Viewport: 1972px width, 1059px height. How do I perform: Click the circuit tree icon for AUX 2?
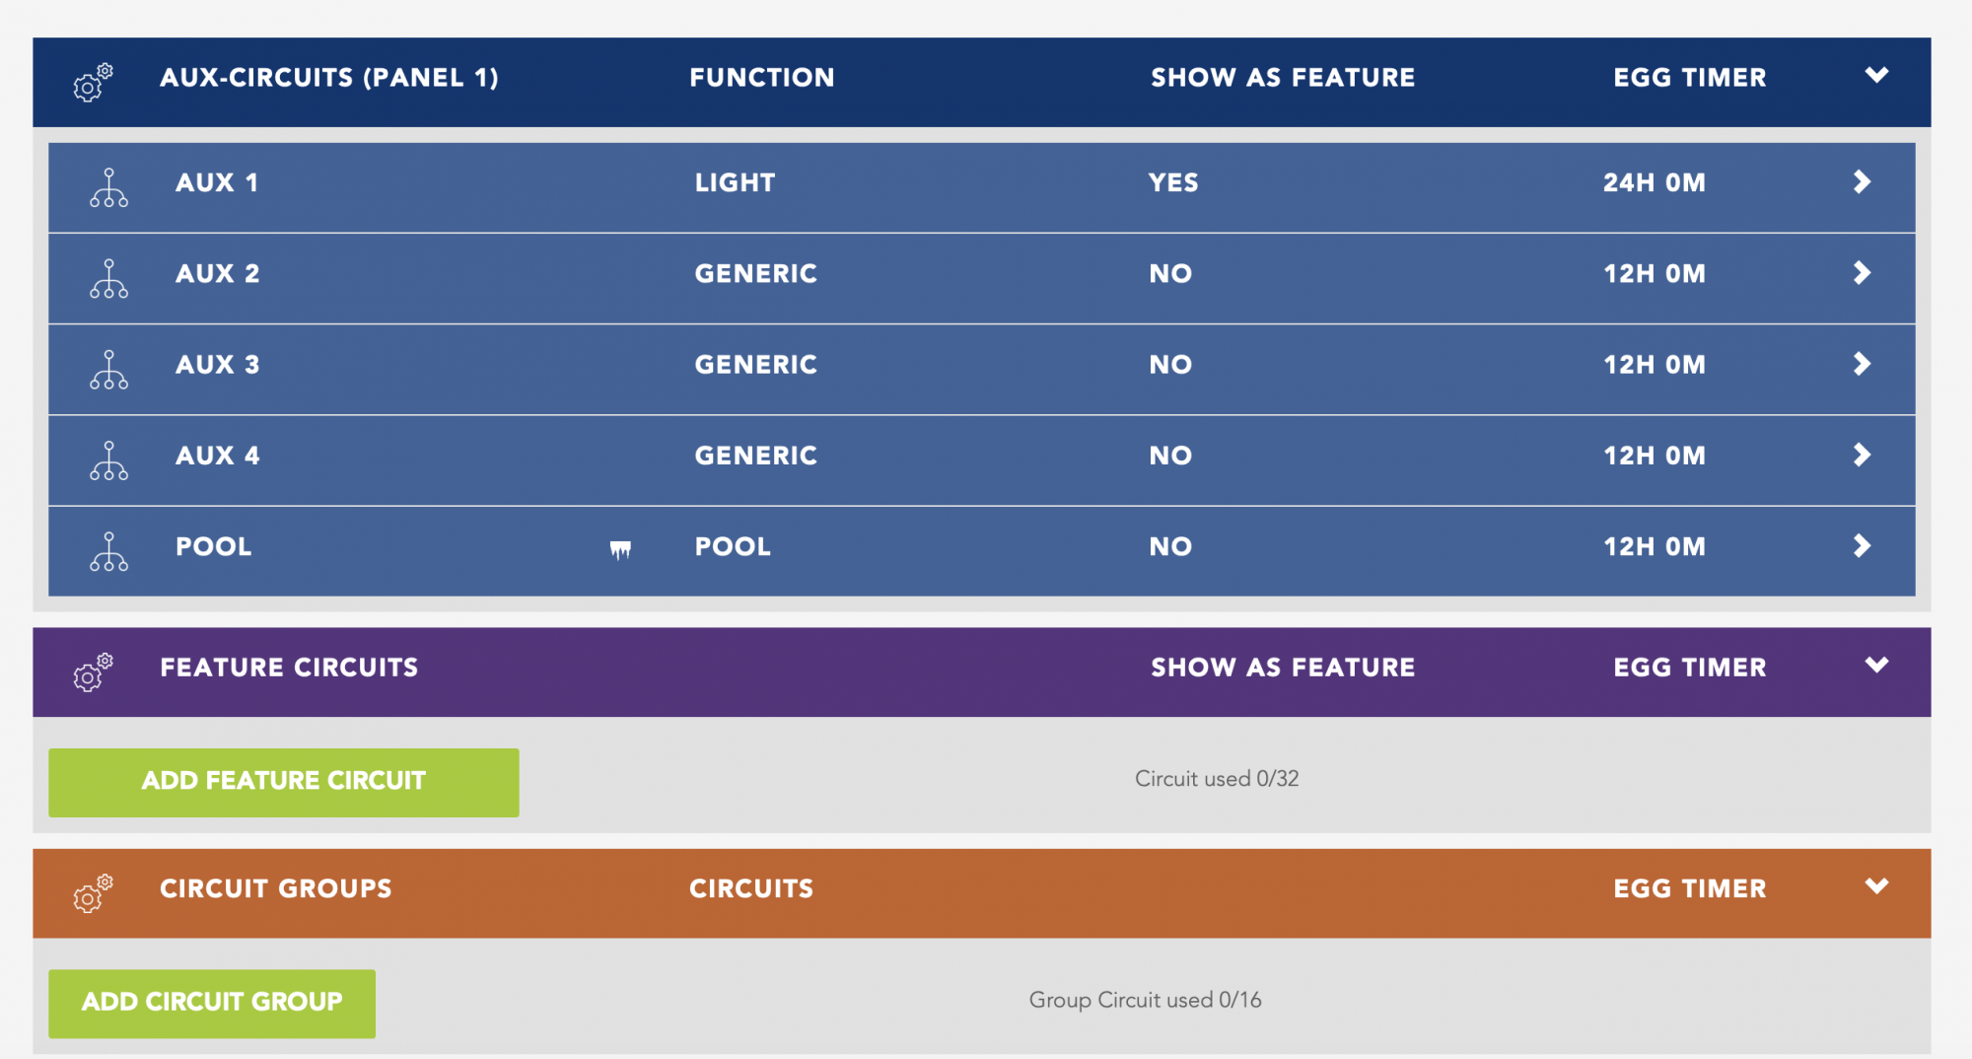click(x=108, y=278)
